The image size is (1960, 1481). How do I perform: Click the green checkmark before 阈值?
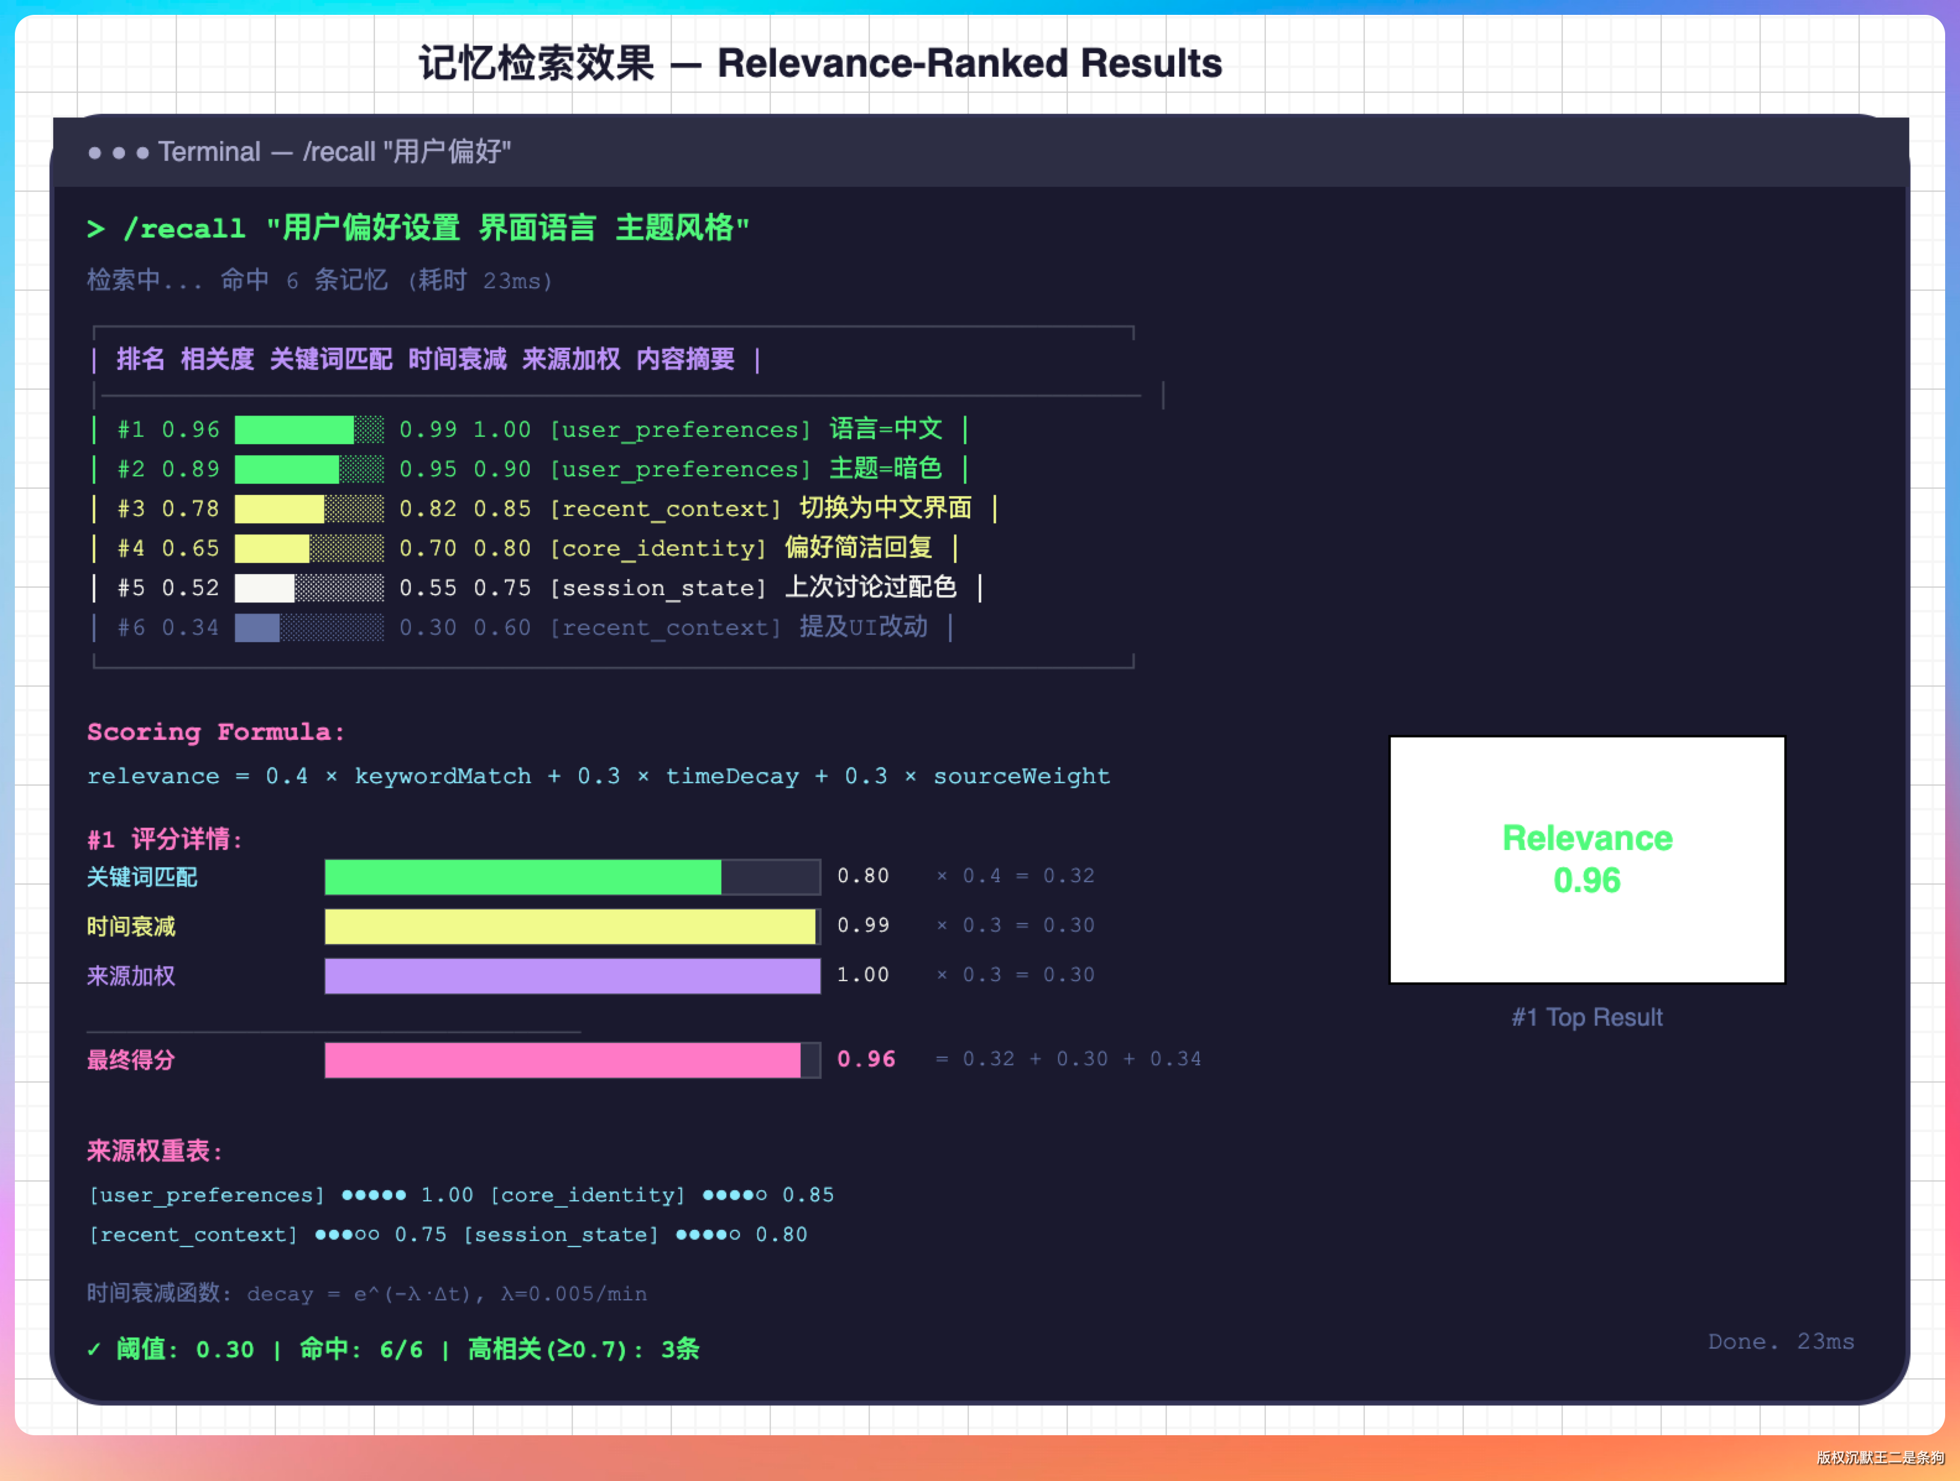pyautogui.click(x=94, y=1349)
